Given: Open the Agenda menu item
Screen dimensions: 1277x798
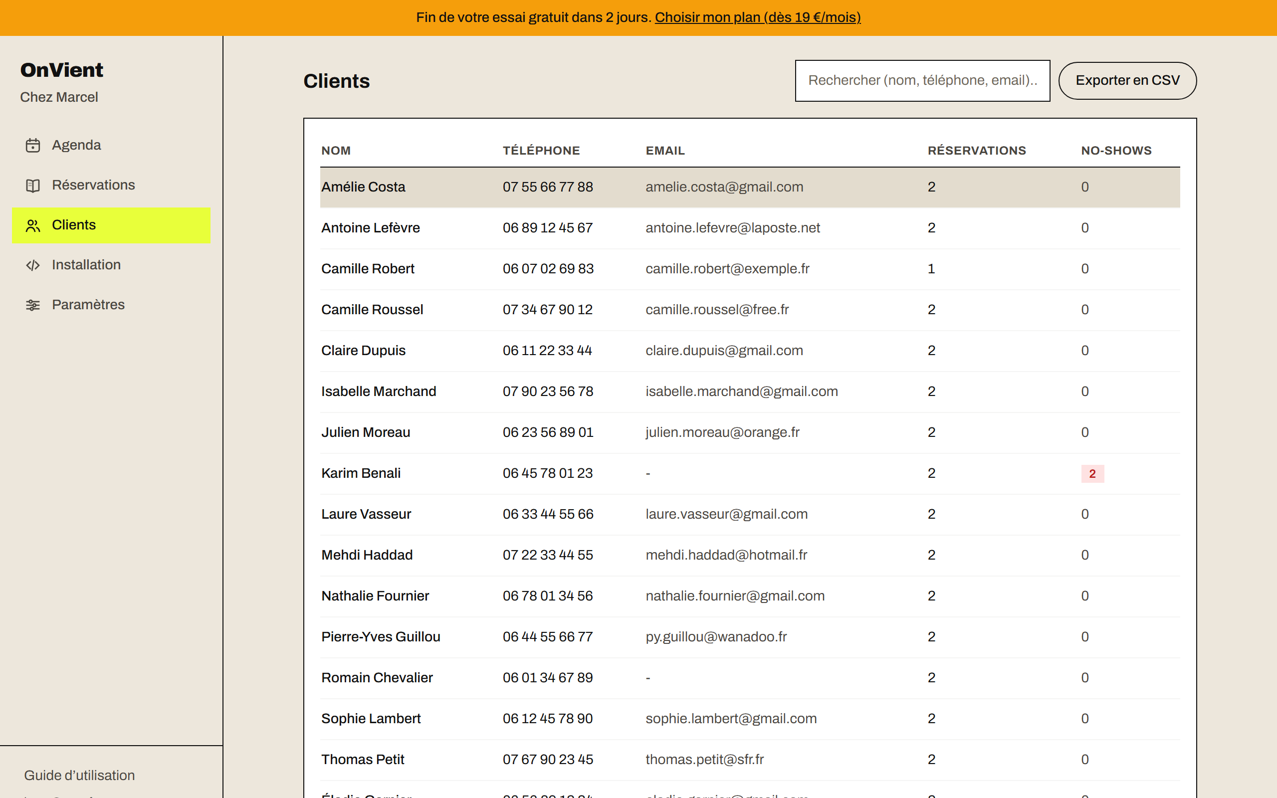Looking at the screenshot, I should (111, 145).
